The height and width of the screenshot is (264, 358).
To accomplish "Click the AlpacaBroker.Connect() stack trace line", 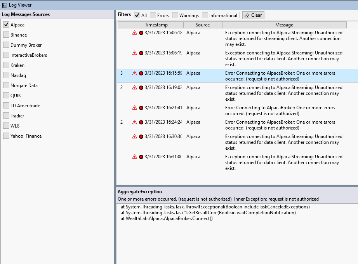I will pos(167,219).
